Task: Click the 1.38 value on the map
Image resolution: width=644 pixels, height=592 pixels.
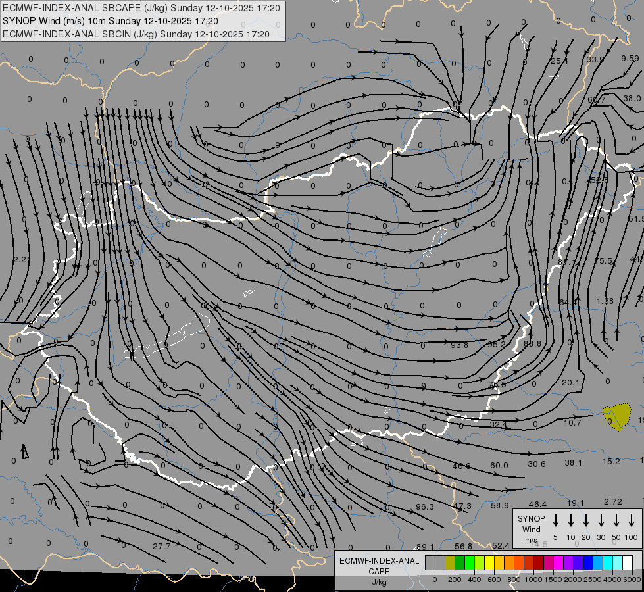Action: point(605,301)
